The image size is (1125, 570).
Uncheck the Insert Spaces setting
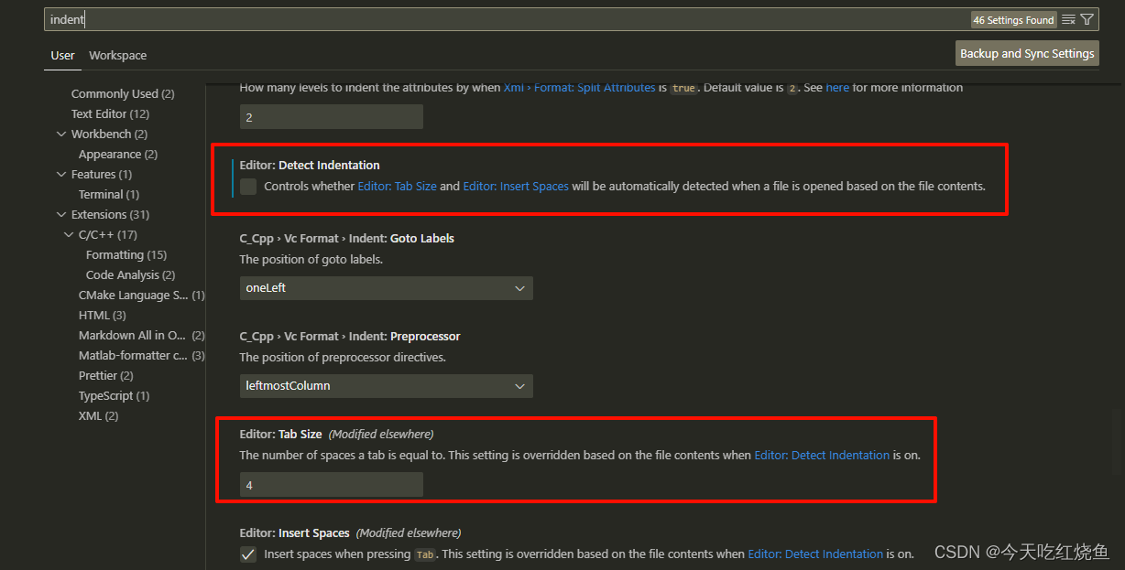pyautogui.click(x=247, y=554)
